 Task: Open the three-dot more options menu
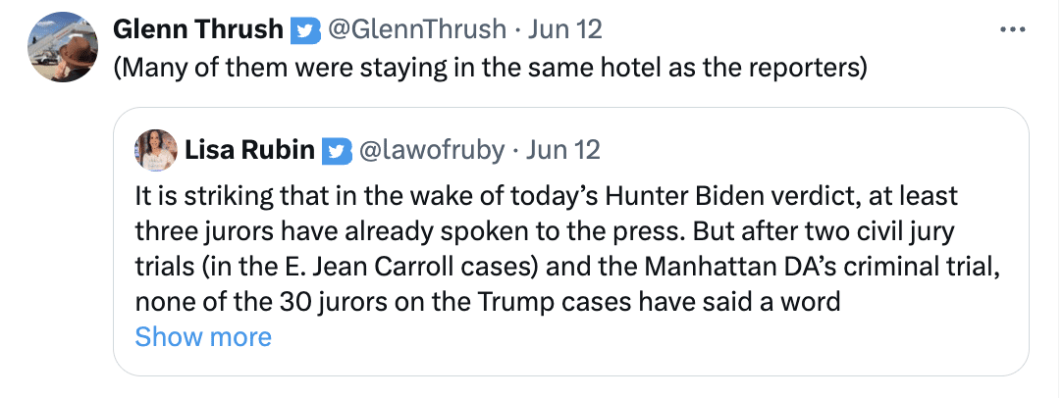[x=1012, y=29]
